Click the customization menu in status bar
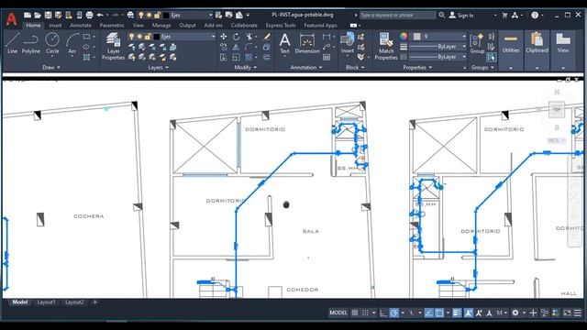 click(578, 313)
